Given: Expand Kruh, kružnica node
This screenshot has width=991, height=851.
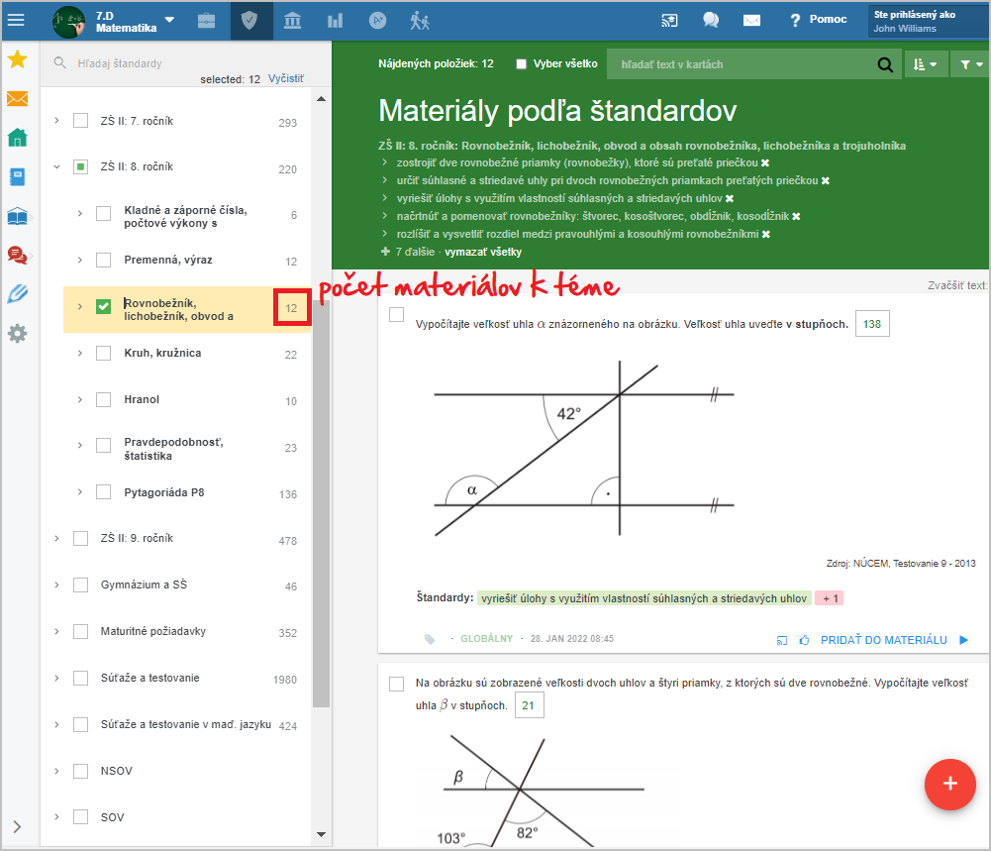Looking at the screenshot, I should (x=79, y=353).
